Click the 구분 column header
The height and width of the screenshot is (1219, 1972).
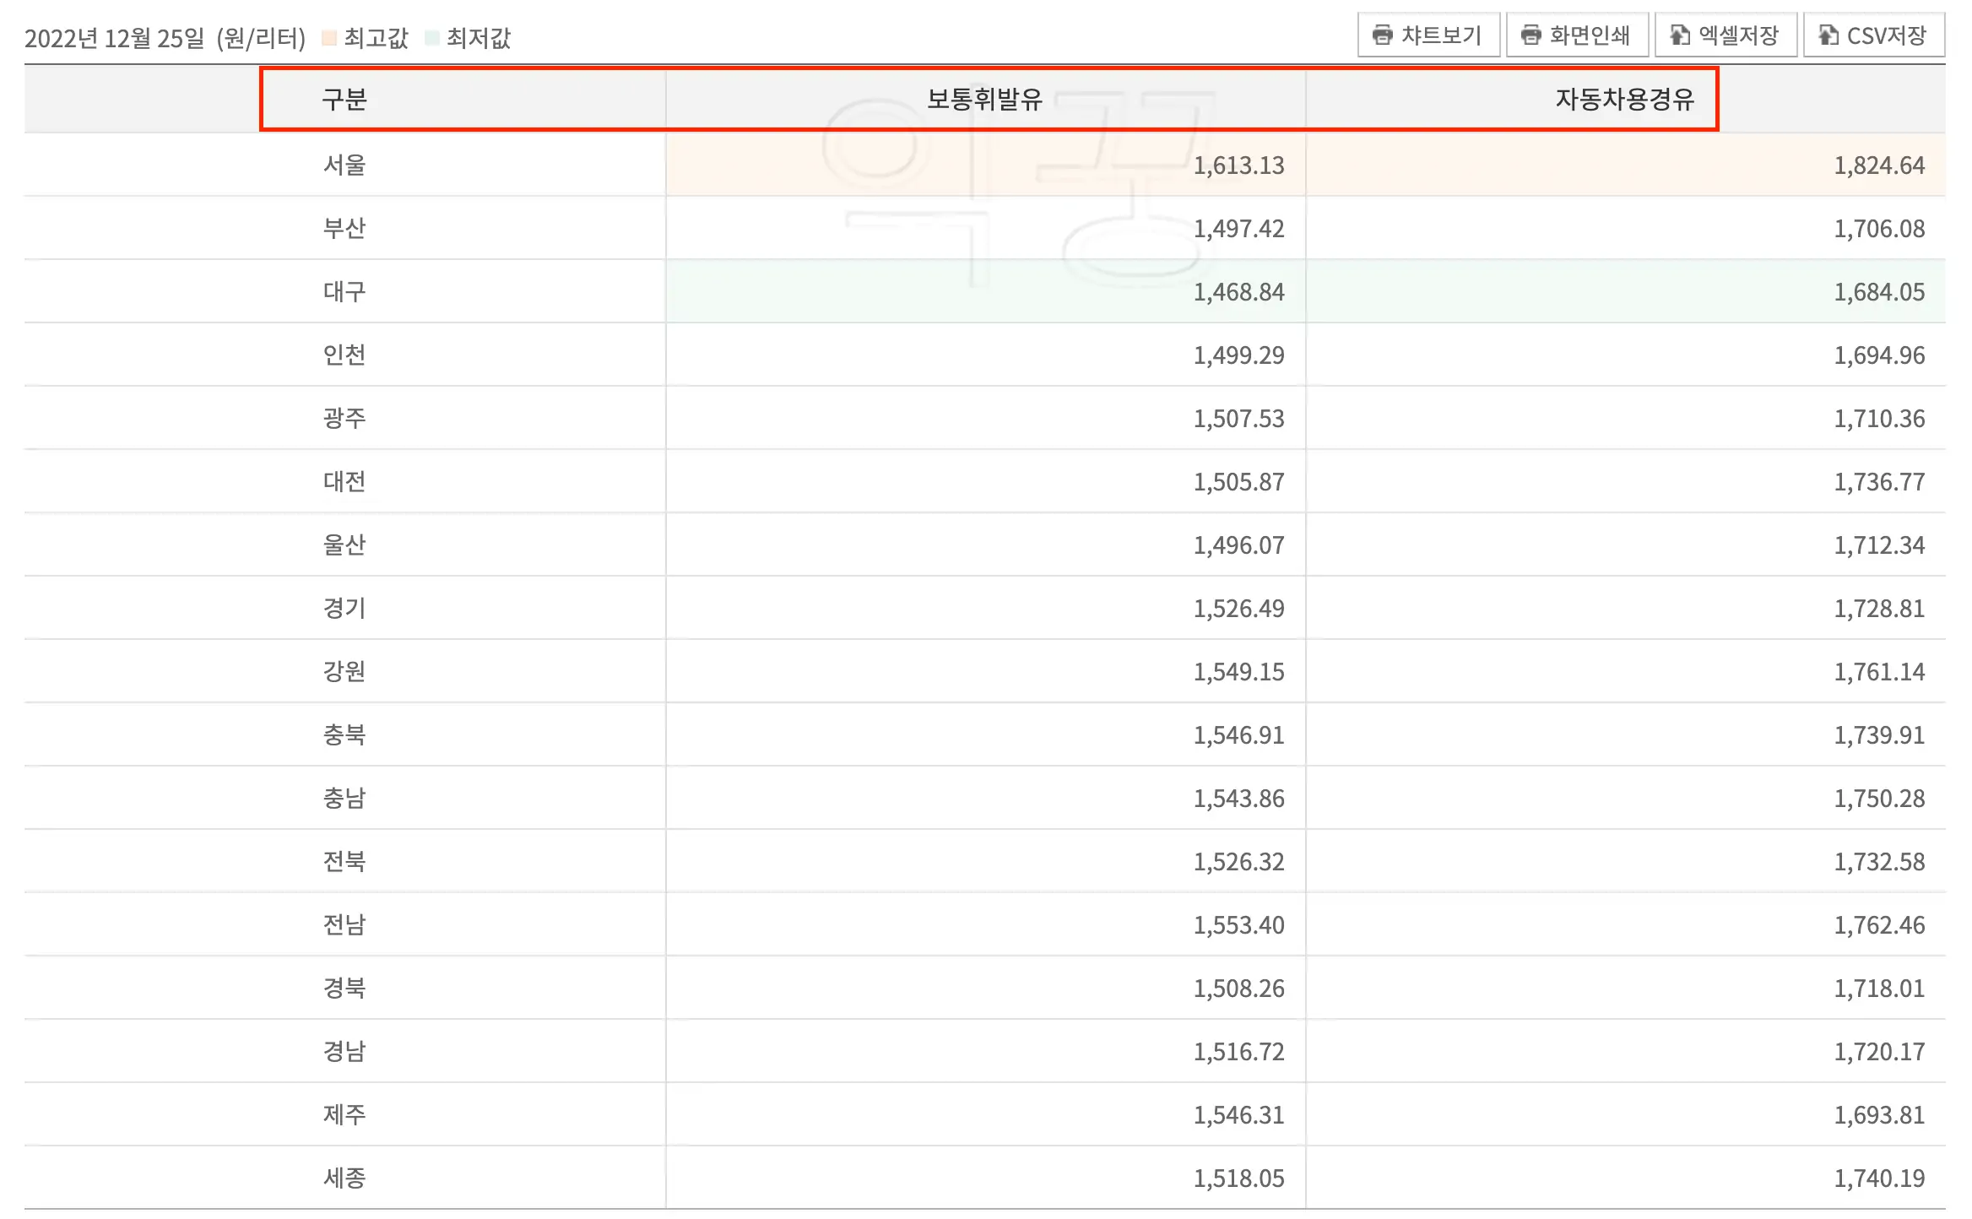coord(344,100)
